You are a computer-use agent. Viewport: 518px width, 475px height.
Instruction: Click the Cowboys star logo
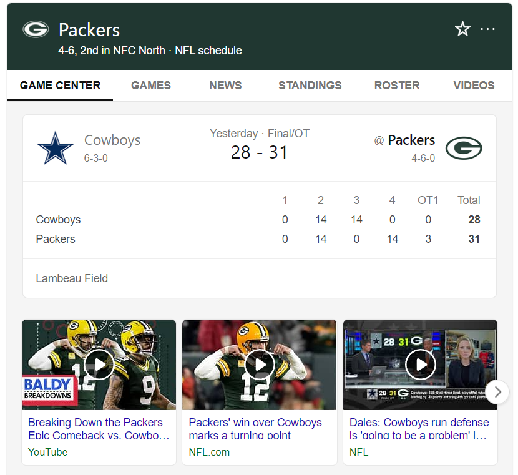[55, 149]
